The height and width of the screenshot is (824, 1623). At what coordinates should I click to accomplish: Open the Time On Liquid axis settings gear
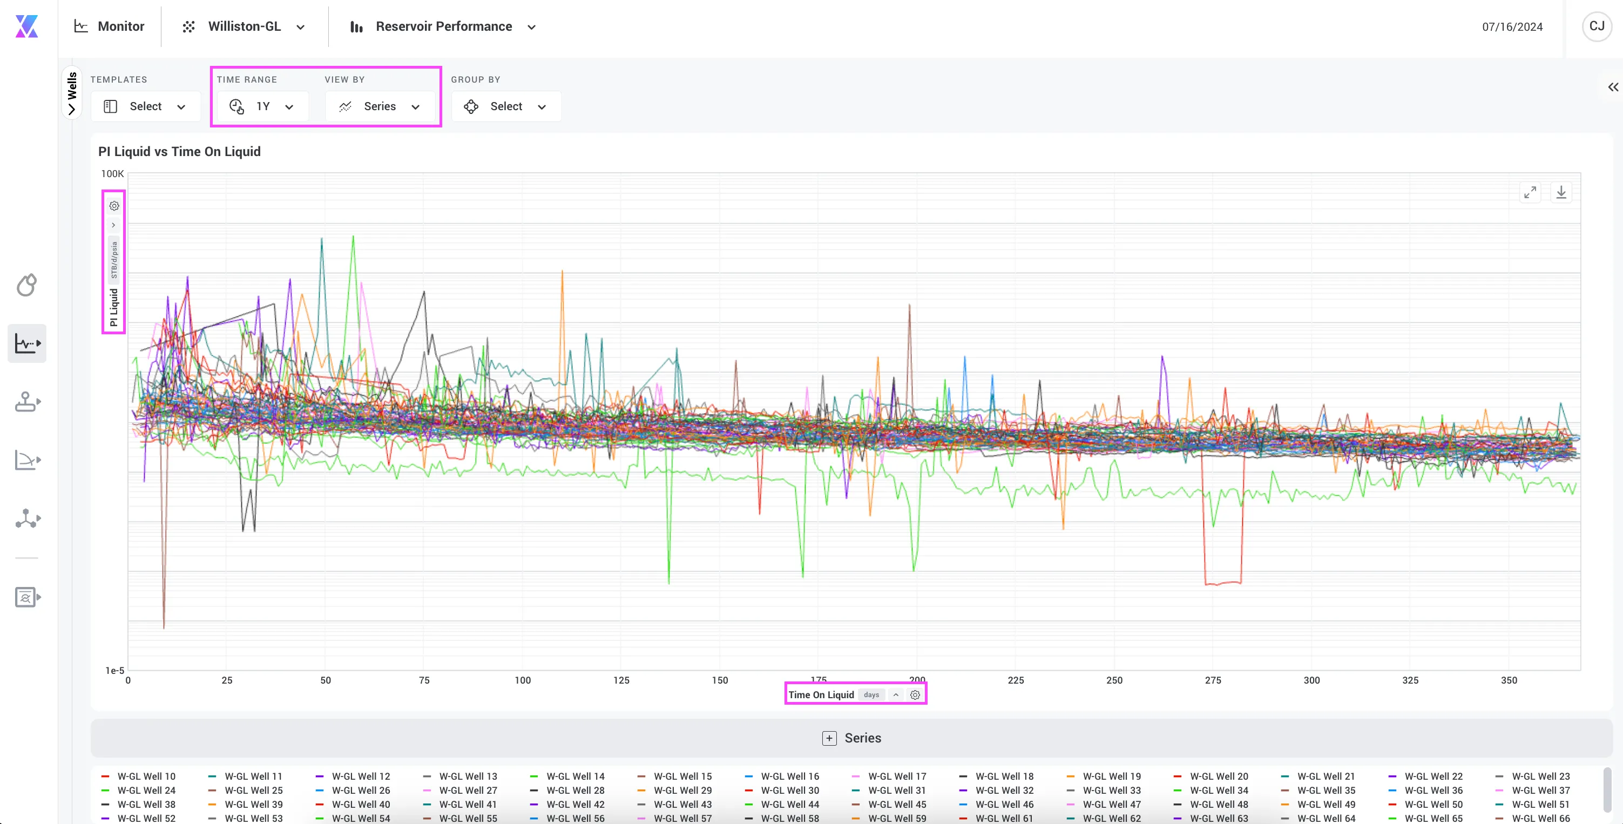click(x=915, y=695)
